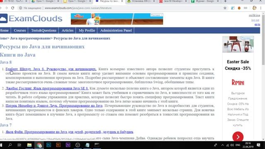Viewport: 265px width, 149px height.
Task: Click the infinity-shaped extension icon
Action: click(x=246, y=8)
